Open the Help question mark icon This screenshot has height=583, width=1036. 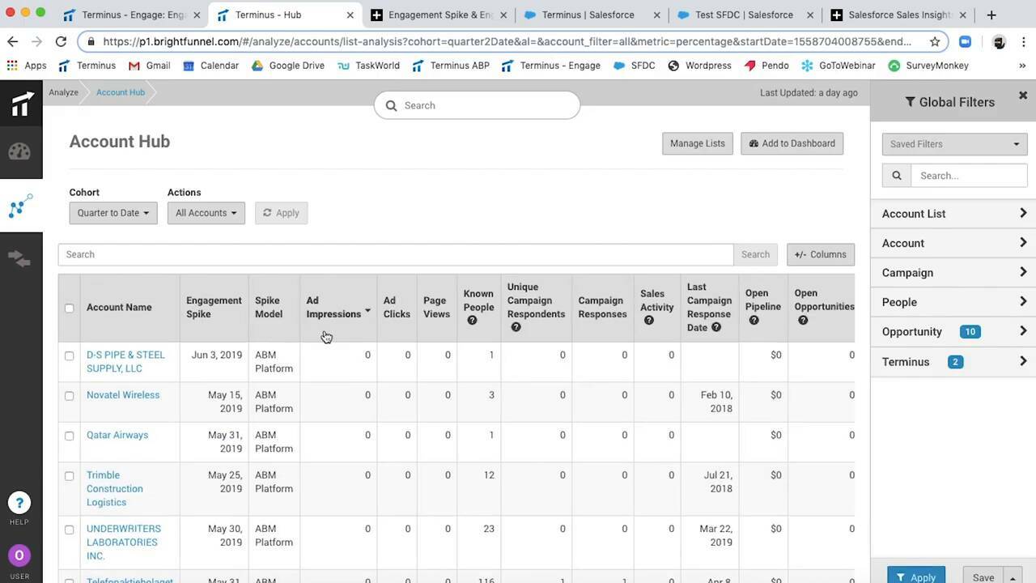pyautogui.click(x=19, y=502)
